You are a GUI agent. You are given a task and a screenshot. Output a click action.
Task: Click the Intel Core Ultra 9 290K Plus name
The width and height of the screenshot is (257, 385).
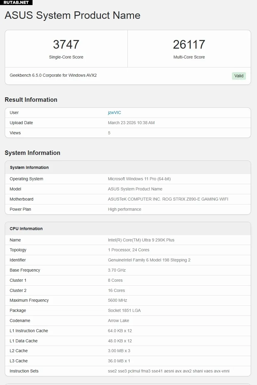point(141,240)
